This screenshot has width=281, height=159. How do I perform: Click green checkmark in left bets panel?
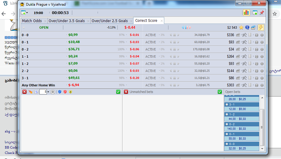(118, 92)
